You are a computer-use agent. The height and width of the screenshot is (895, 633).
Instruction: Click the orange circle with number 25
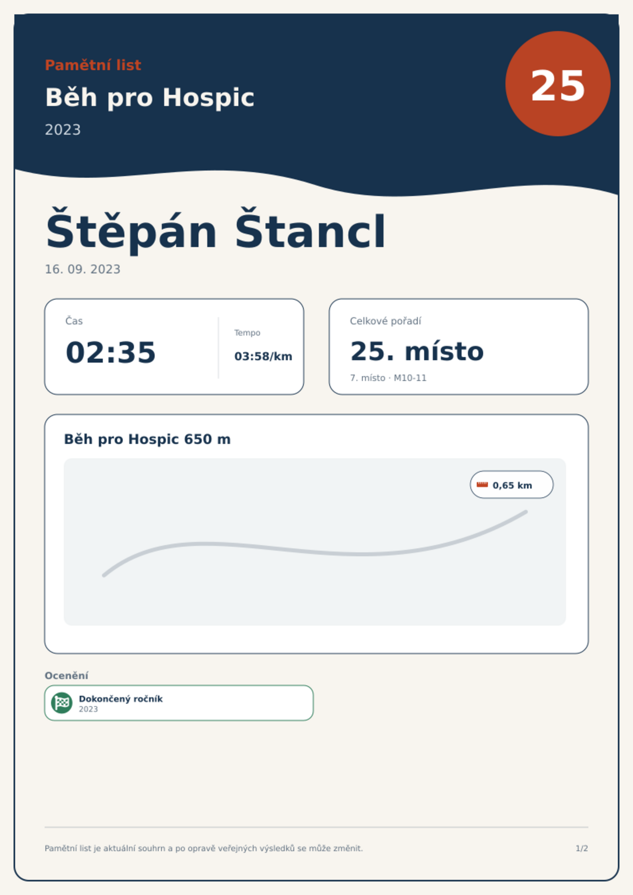[x=558, y=84]
